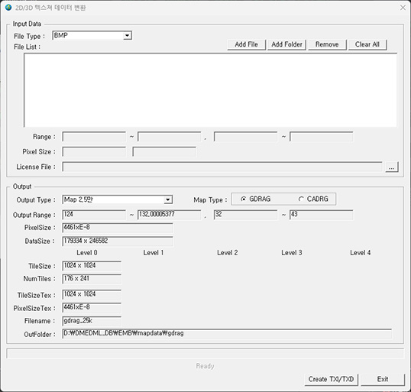Click the OutFolder path field
This screenshot has width=411, height=392.
click(x=227, y=334)
